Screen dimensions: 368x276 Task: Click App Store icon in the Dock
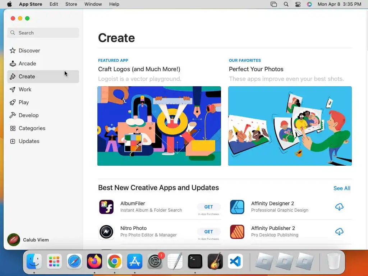coord(135,261)
